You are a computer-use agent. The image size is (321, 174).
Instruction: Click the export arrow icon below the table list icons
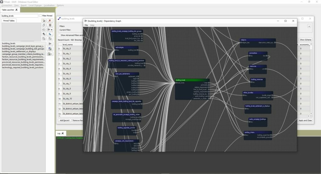pyautogui.click(x=50, y=54)
